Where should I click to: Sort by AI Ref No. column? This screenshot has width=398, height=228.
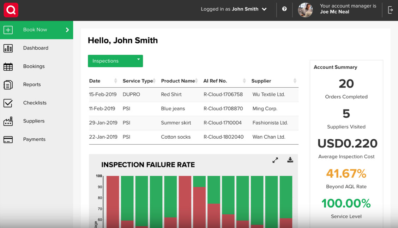(x=244, y=81)
